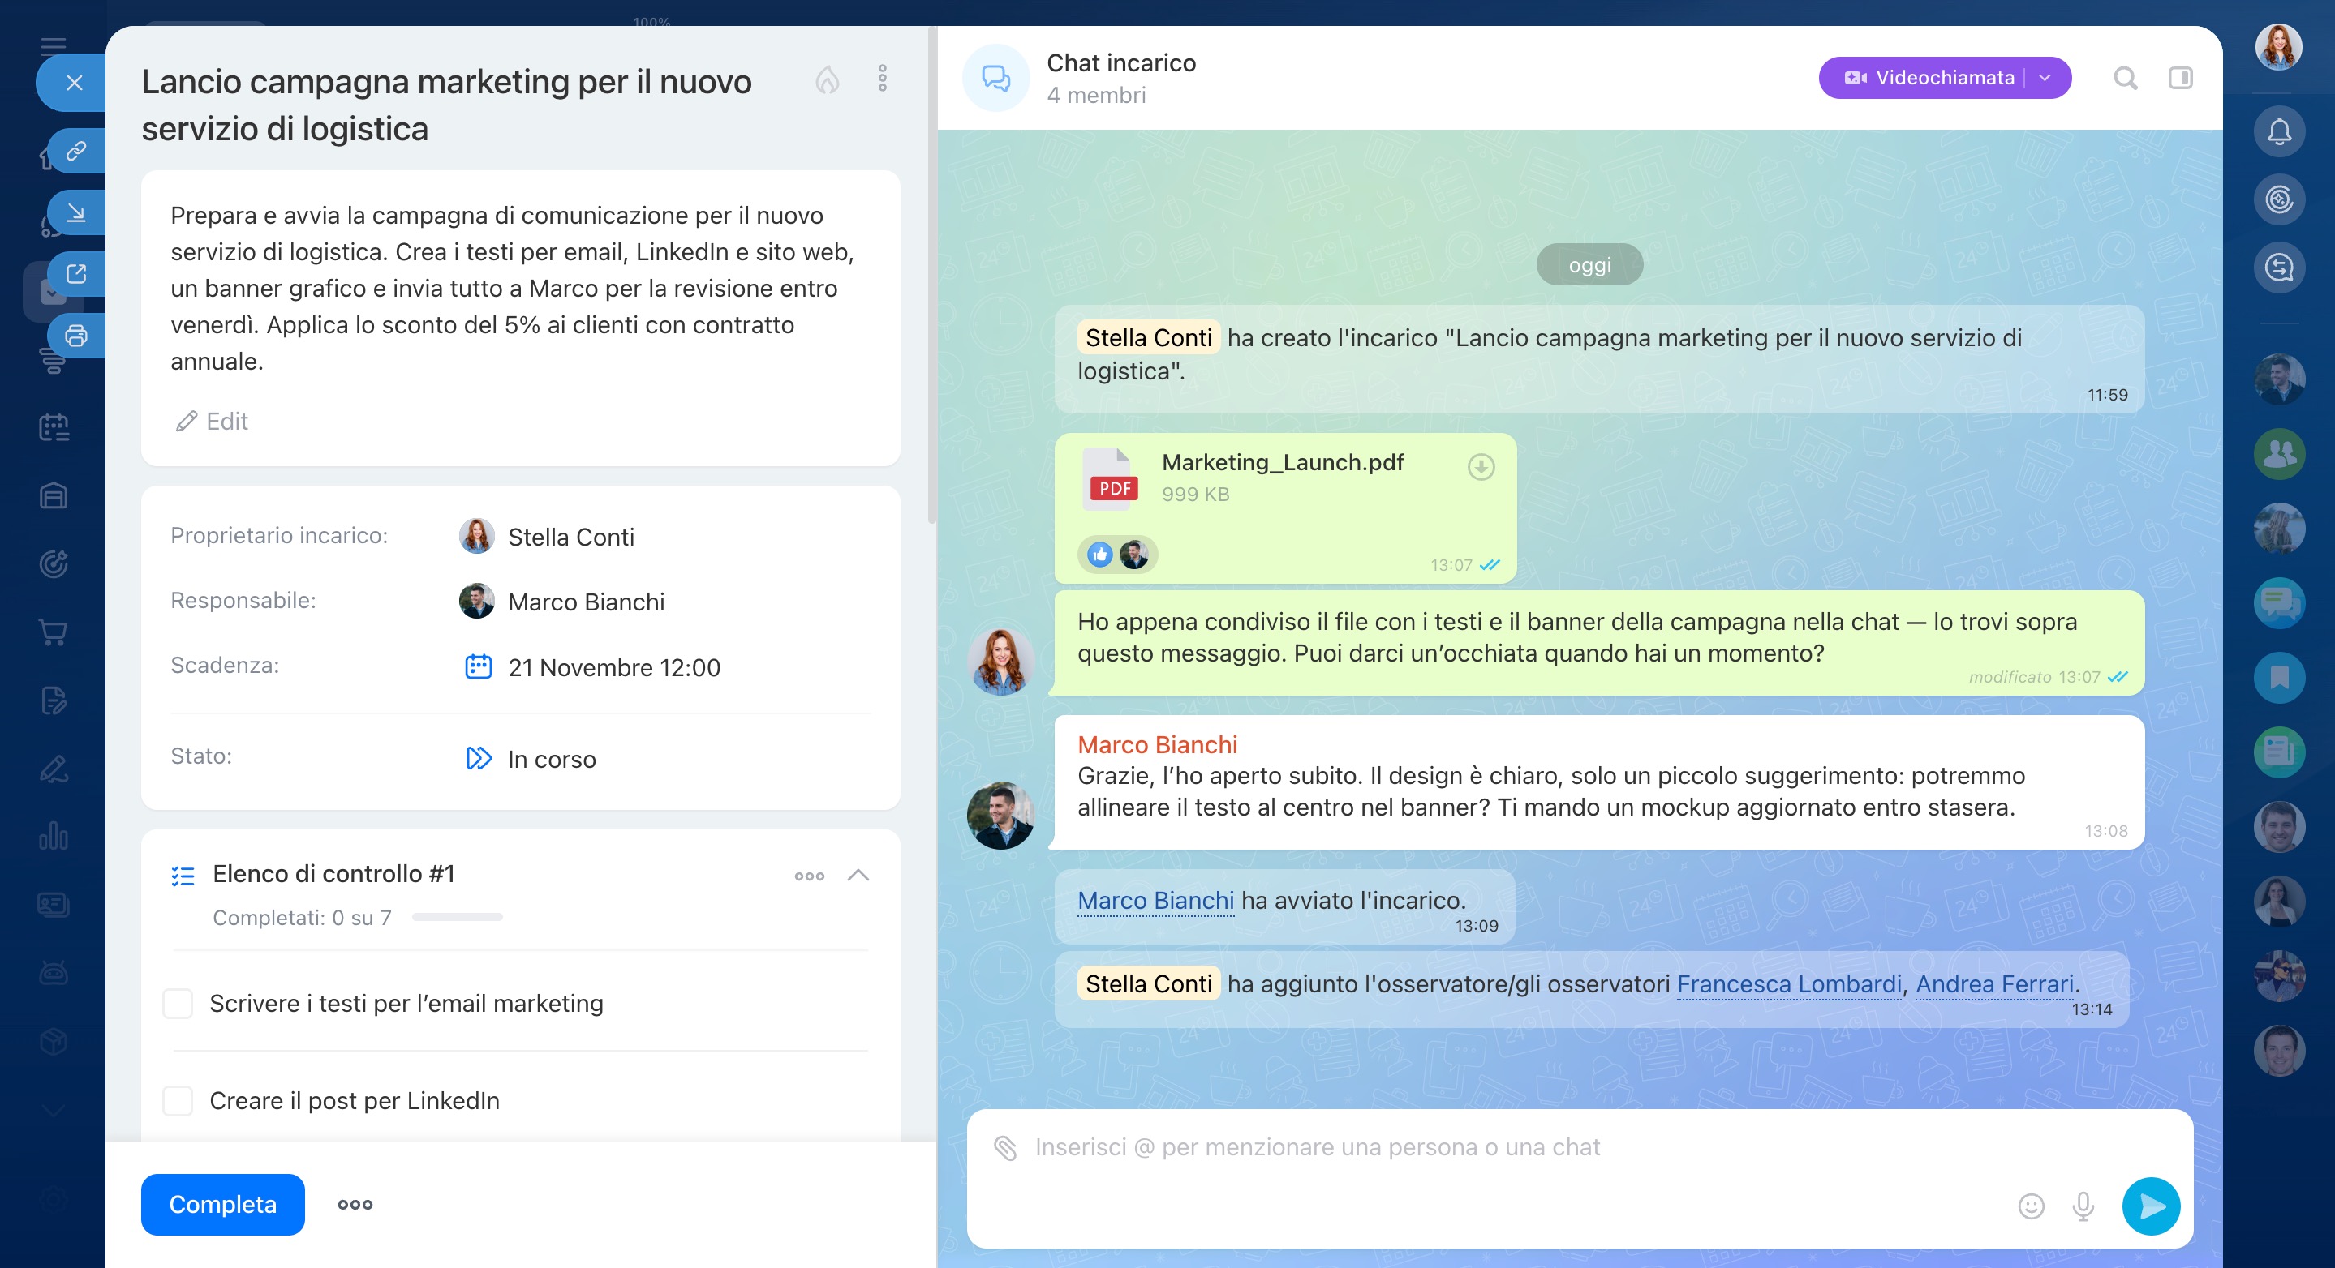Image resolution: width=2335 pixels, height=1268 pixels.
Task: Click the print task icon
Action: point(76,336)
